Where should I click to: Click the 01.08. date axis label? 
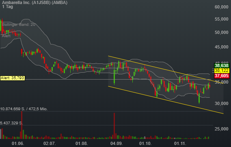[82, 143]
